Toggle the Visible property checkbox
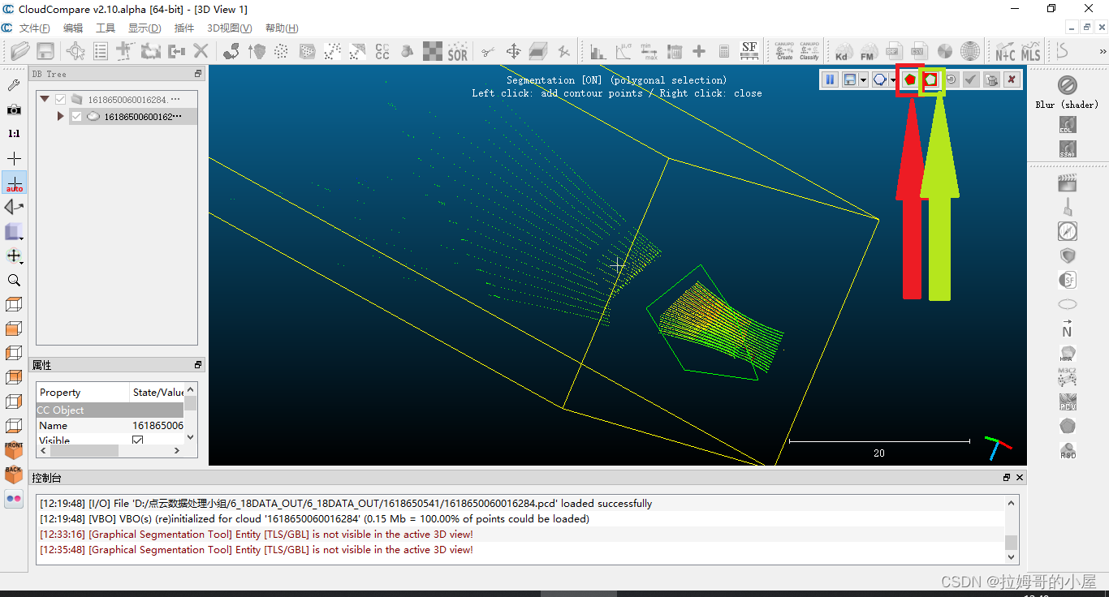This screenshot has height=597, width=1109. (137, 441)
